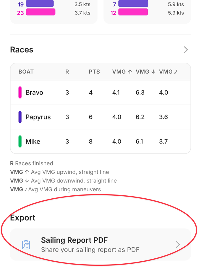Expand the Sailing Report PDF row chevron
This screenshot has height=269, width=201.
tap(178, 244)
